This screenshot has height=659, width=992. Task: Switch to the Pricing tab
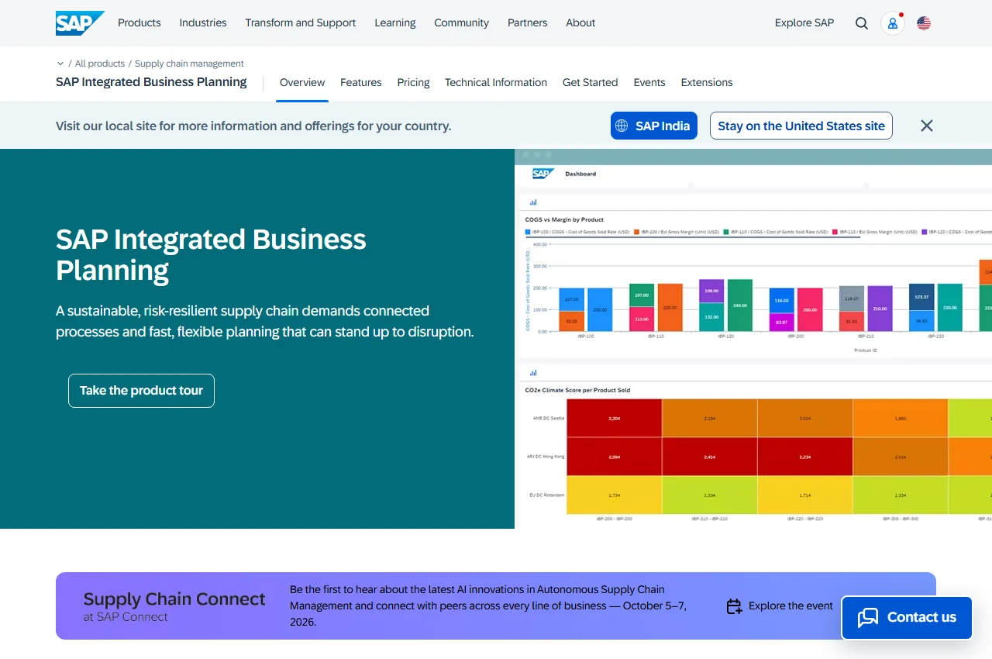[414, 82]
